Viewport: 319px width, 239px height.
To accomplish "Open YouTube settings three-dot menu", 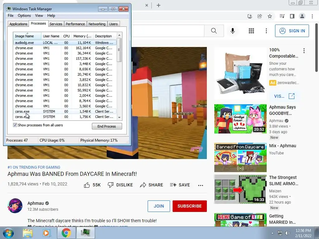I will tap(266, 31).
